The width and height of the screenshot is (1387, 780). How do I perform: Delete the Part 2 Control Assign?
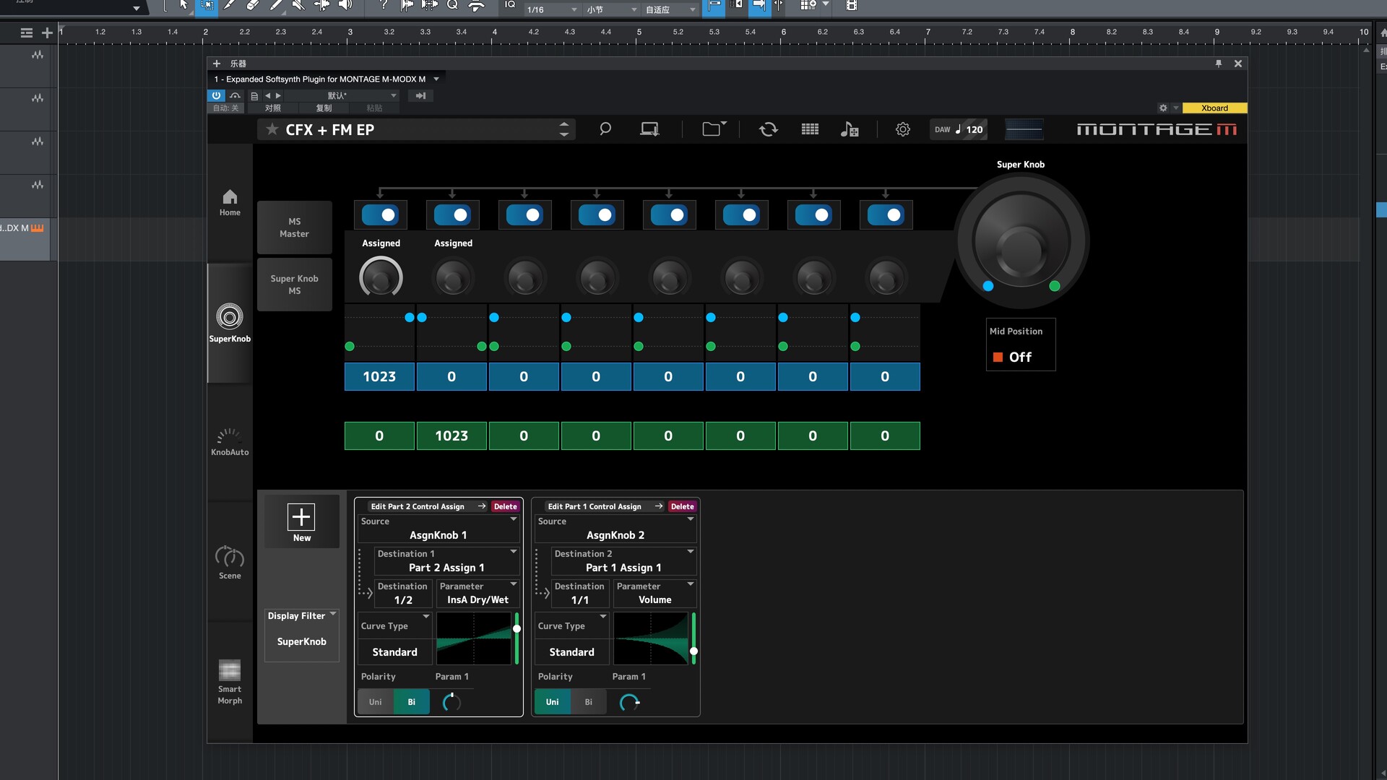(505, 506)
